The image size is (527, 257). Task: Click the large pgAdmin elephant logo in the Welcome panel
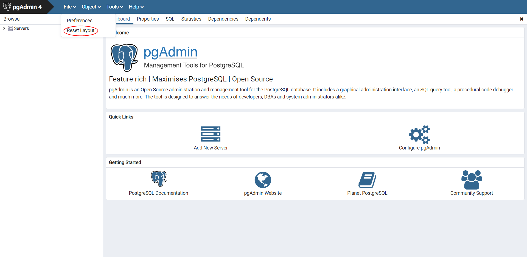click(x=124, y=58)
